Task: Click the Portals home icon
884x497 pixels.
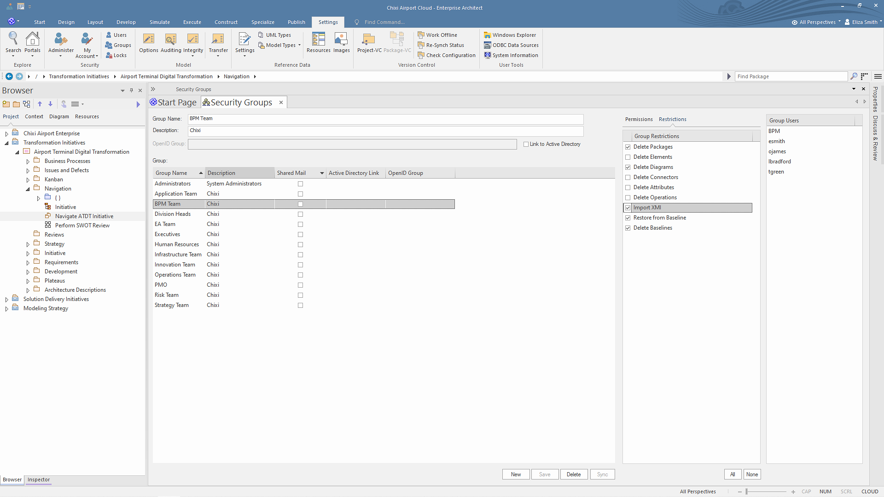Action: (x=32, y=43)
